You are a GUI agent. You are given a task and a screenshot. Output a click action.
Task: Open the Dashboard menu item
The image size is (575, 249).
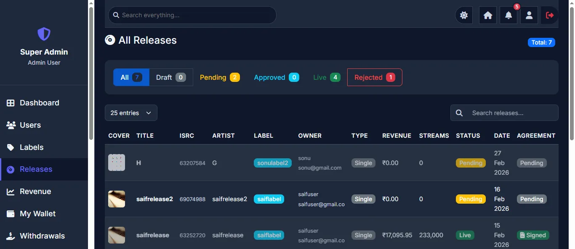point(44,103)
